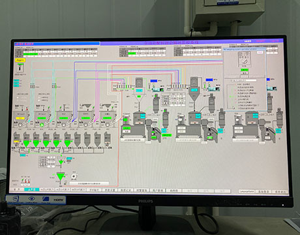Open the first tab left of the cyan tab

(17, 189)
